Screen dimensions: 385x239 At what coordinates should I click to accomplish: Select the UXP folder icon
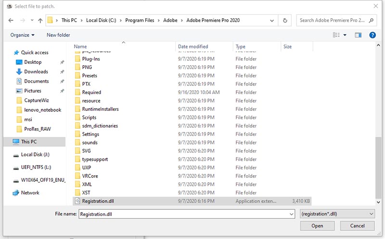(77, 167)
